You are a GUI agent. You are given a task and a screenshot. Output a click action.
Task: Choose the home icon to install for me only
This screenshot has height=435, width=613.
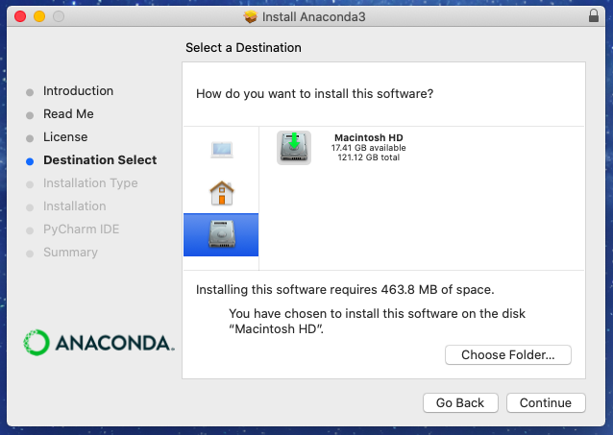point(221,193)
